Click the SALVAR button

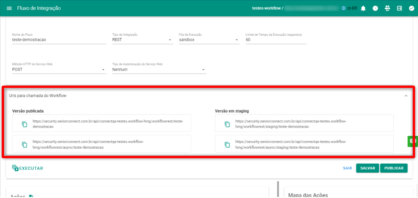(367, 168)
